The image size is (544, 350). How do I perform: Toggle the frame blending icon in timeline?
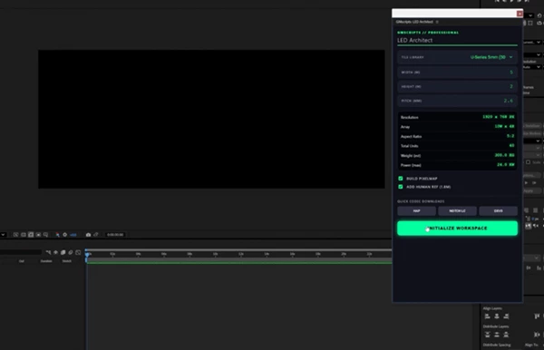tap(63, 252)
